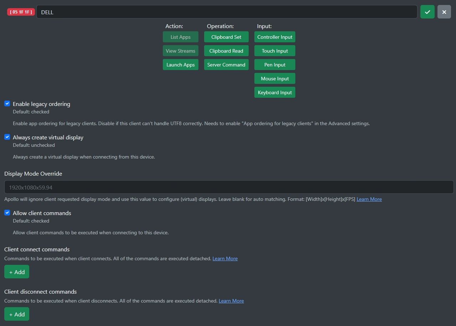
Task: Open Learn More for disconnect commands
Action: coord(231,301)
